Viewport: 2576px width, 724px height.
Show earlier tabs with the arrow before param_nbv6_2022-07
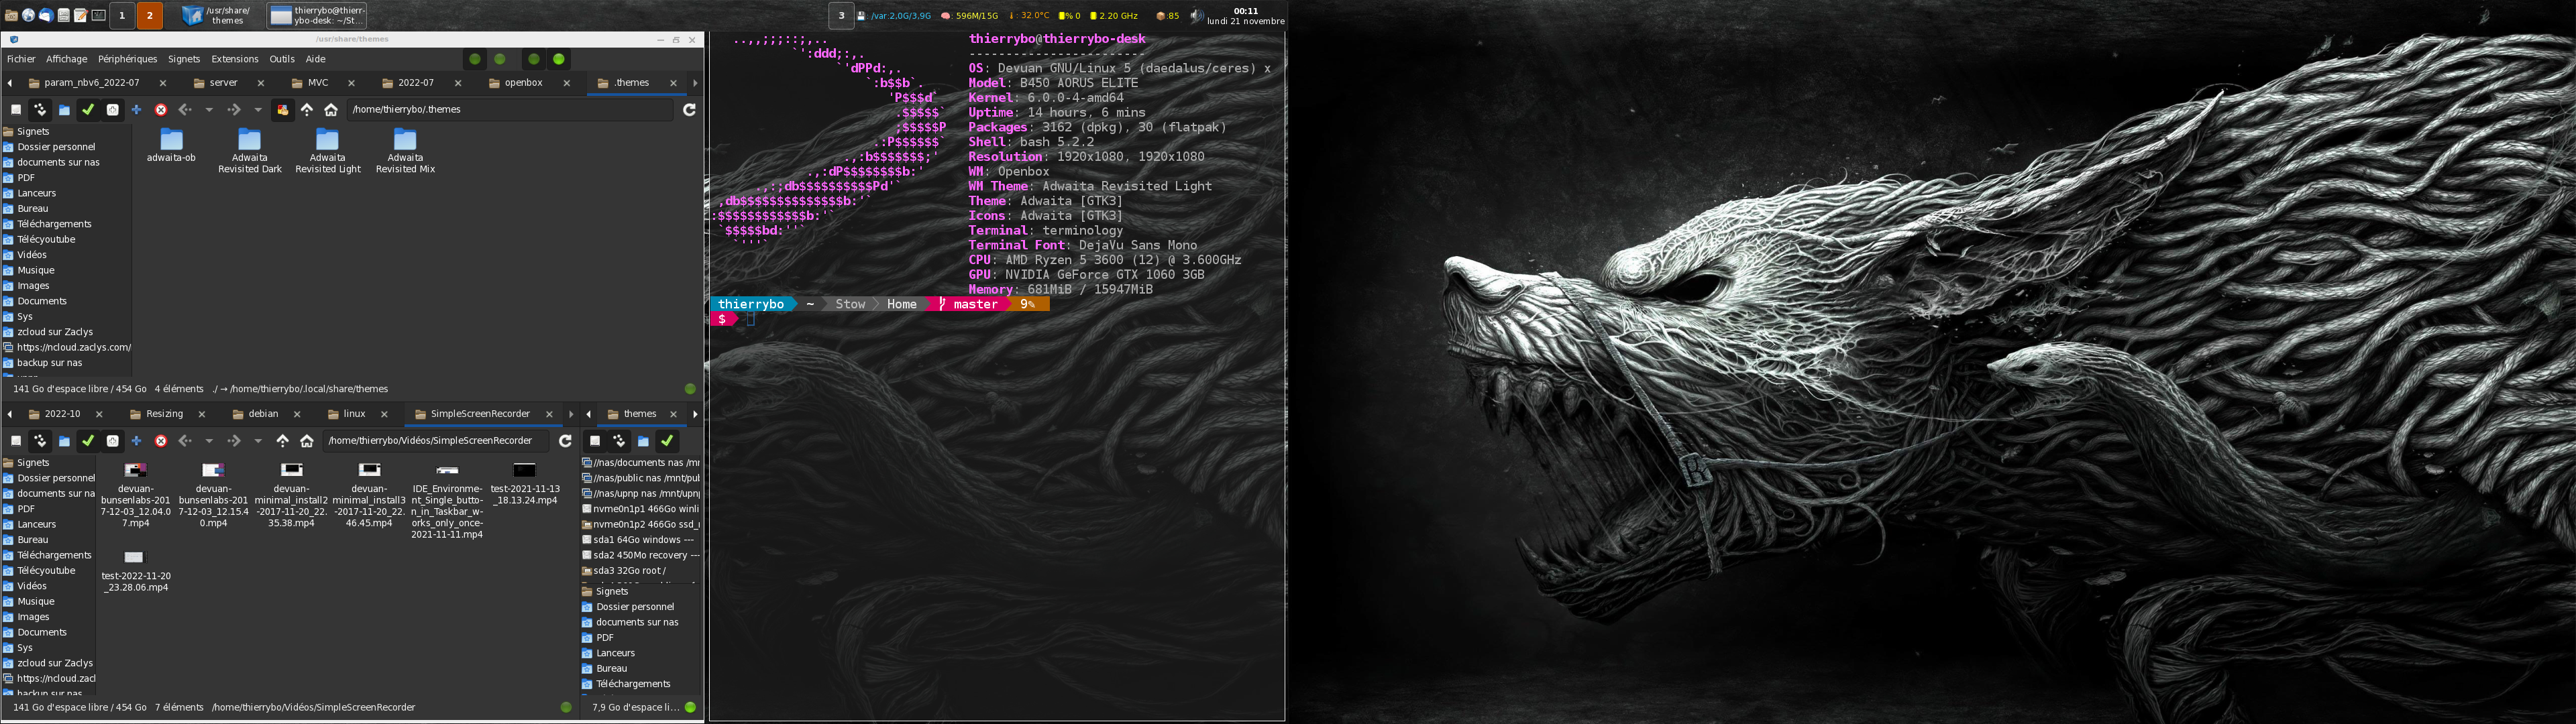[x=10, y=83]
